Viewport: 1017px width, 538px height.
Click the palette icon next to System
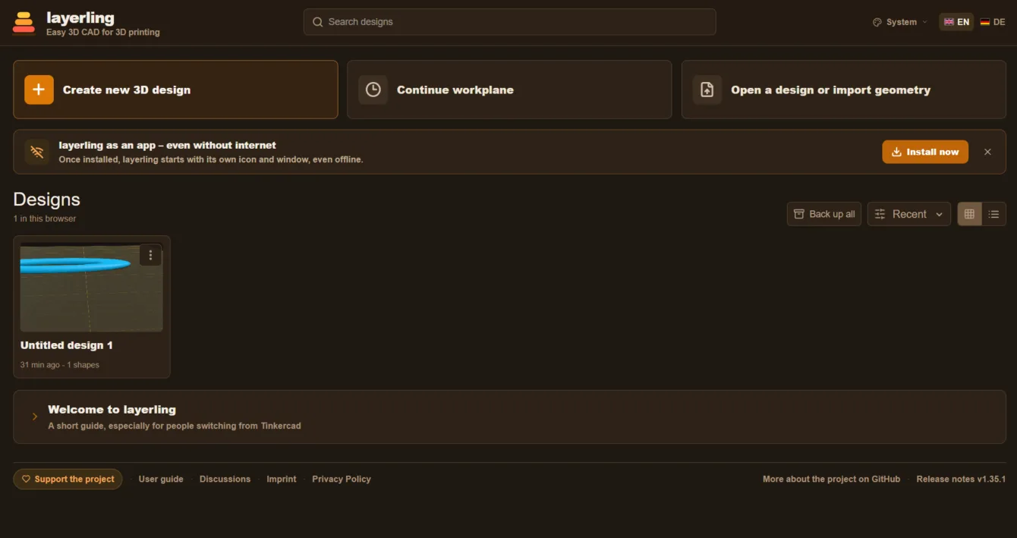(x=877, y=22)
